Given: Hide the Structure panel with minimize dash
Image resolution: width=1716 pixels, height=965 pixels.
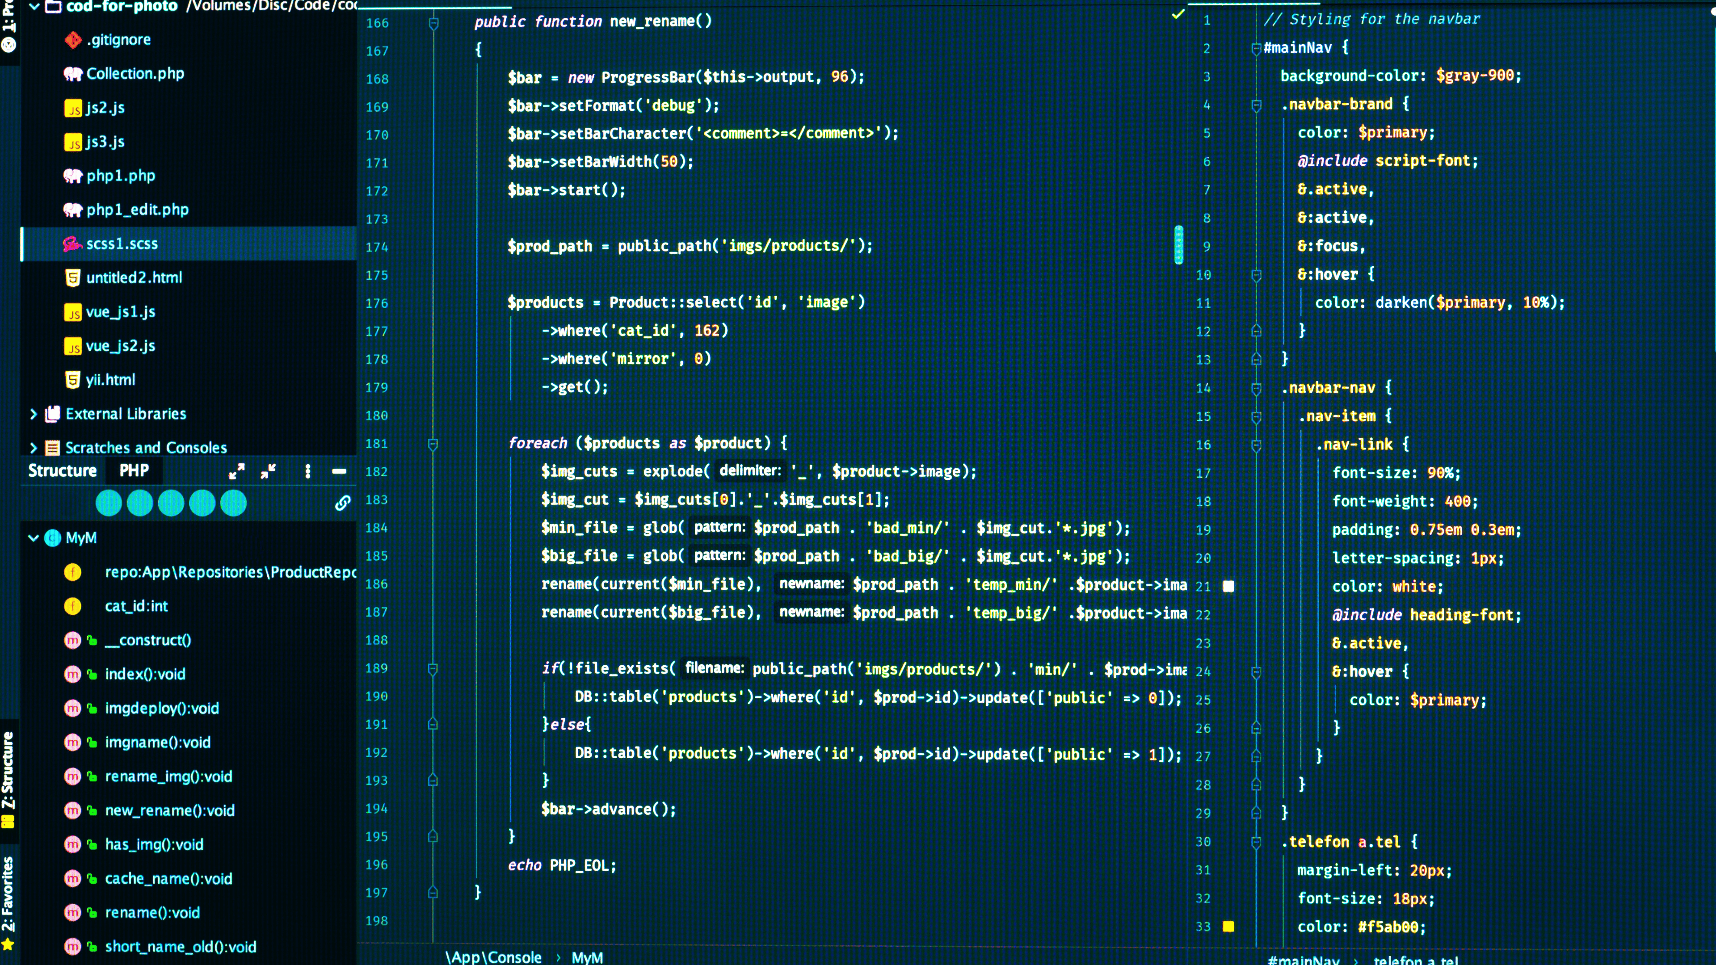Looking at the screenshot, I should click(339, 471).
